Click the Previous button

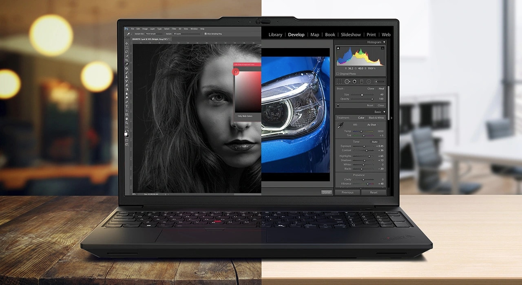[x=347, y=192]
